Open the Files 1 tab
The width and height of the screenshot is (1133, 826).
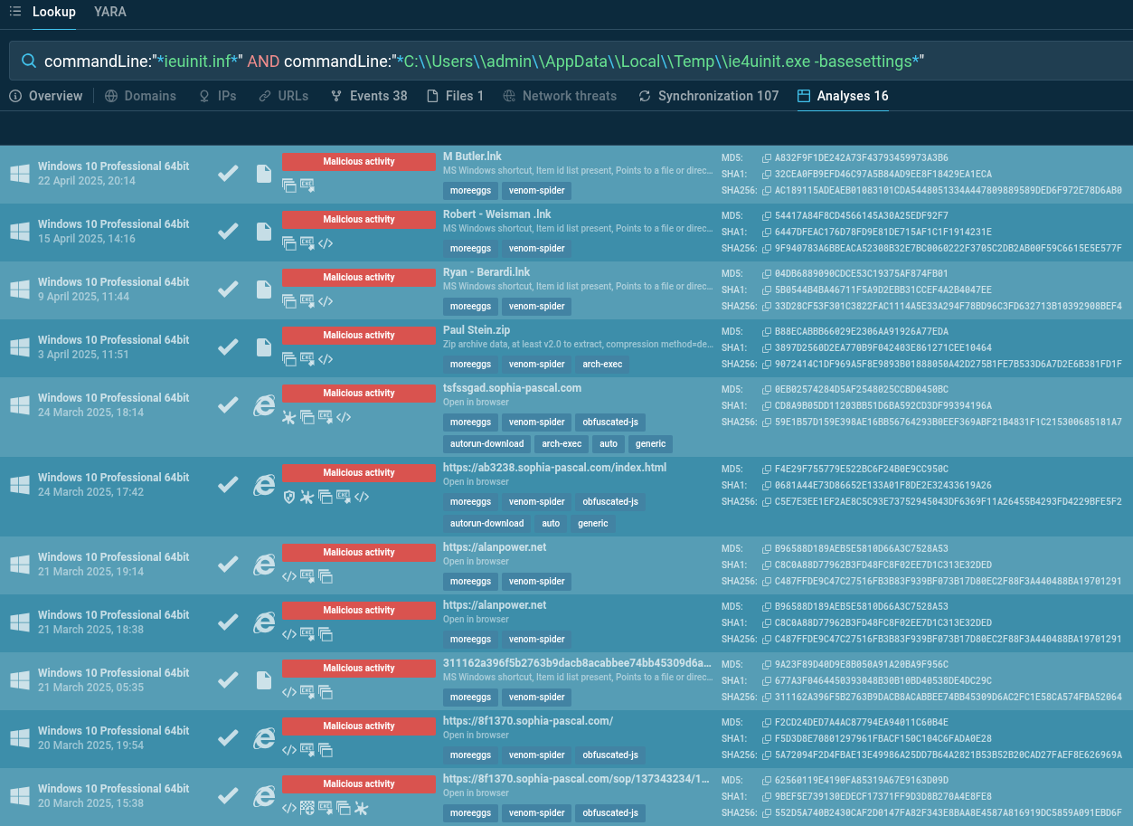pyautogui.click(x=455, y=96)
